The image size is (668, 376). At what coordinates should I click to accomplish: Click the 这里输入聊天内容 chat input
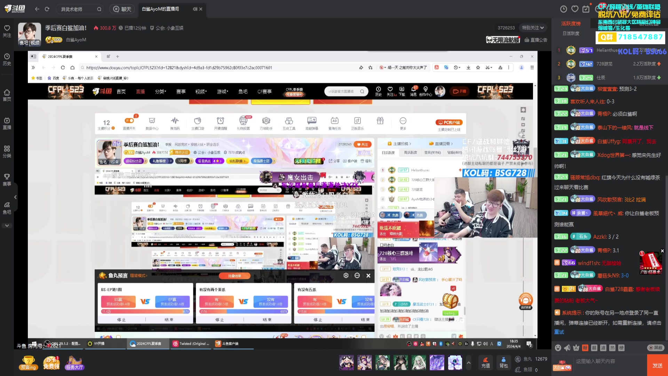point(610,361)
